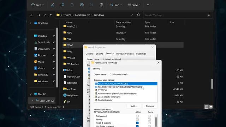This screenshot has height=127, width=226.
Task: Sort by the Name column header
Action: click(x=69, y=22)
